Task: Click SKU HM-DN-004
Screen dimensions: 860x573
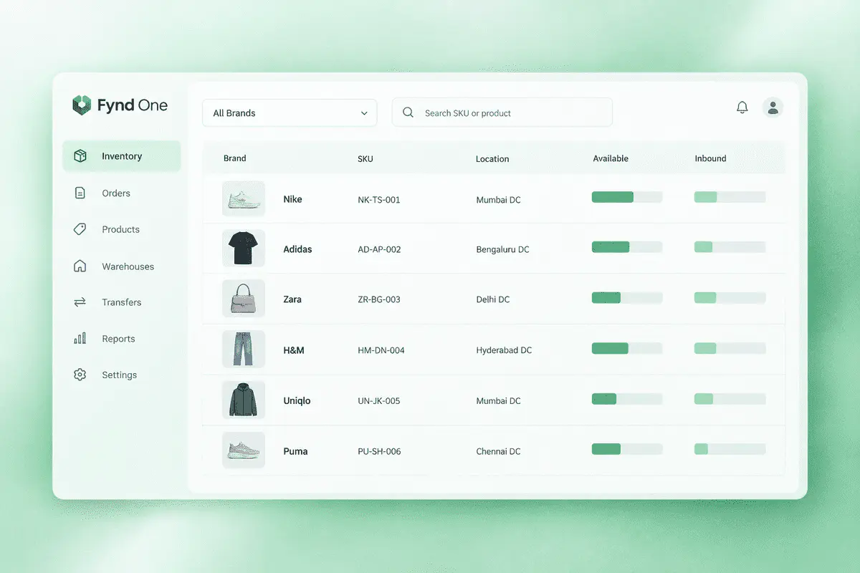Action: tap(381, 350)
